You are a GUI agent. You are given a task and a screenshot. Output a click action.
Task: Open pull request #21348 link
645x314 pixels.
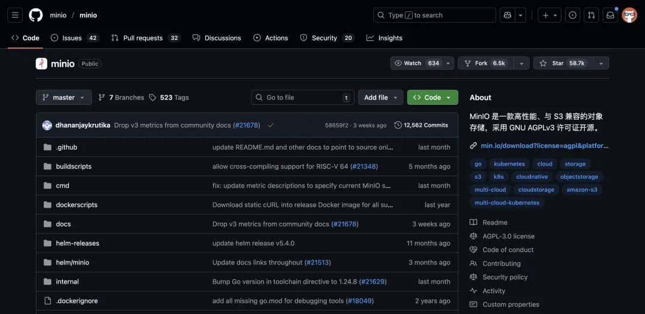pyautogui.click(x=364, y=166)
